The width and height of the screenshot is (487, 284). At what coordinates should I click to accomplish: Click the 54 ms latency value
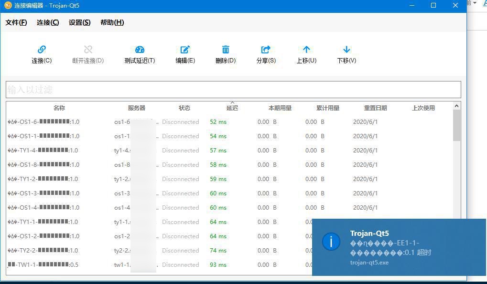point(218,136)
